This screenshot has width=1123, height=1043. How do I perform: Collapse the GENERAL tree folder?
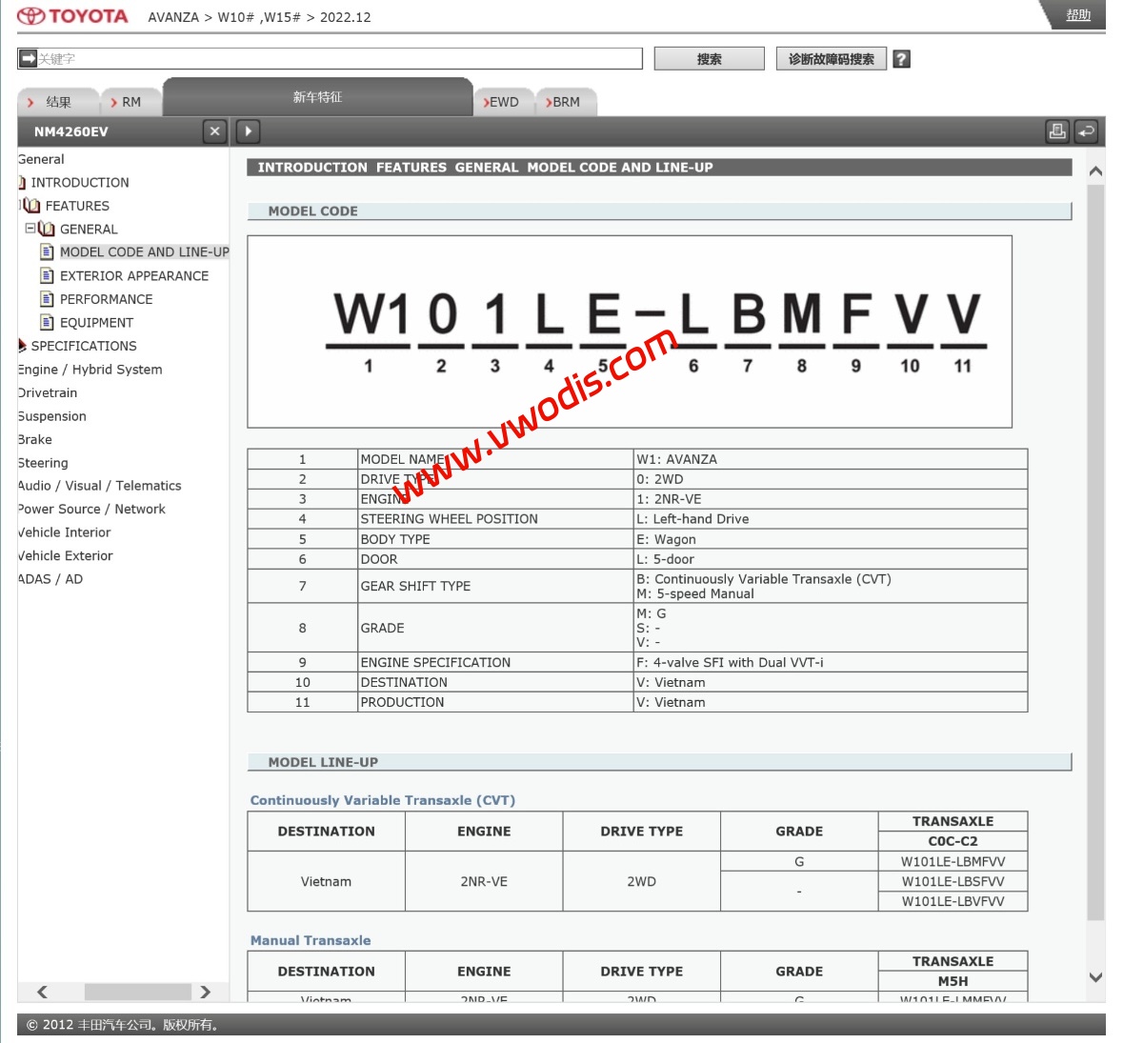(x=30, y=229)
